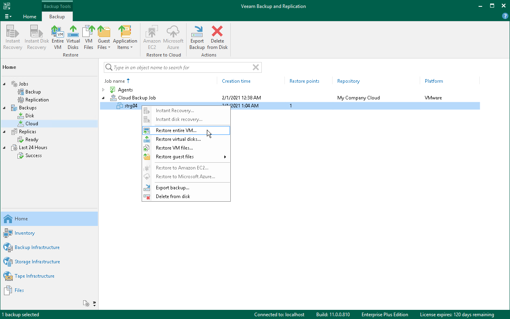The image size is (510, 319).
Task: Click the help question mark icon
Action: coord(505,16)
